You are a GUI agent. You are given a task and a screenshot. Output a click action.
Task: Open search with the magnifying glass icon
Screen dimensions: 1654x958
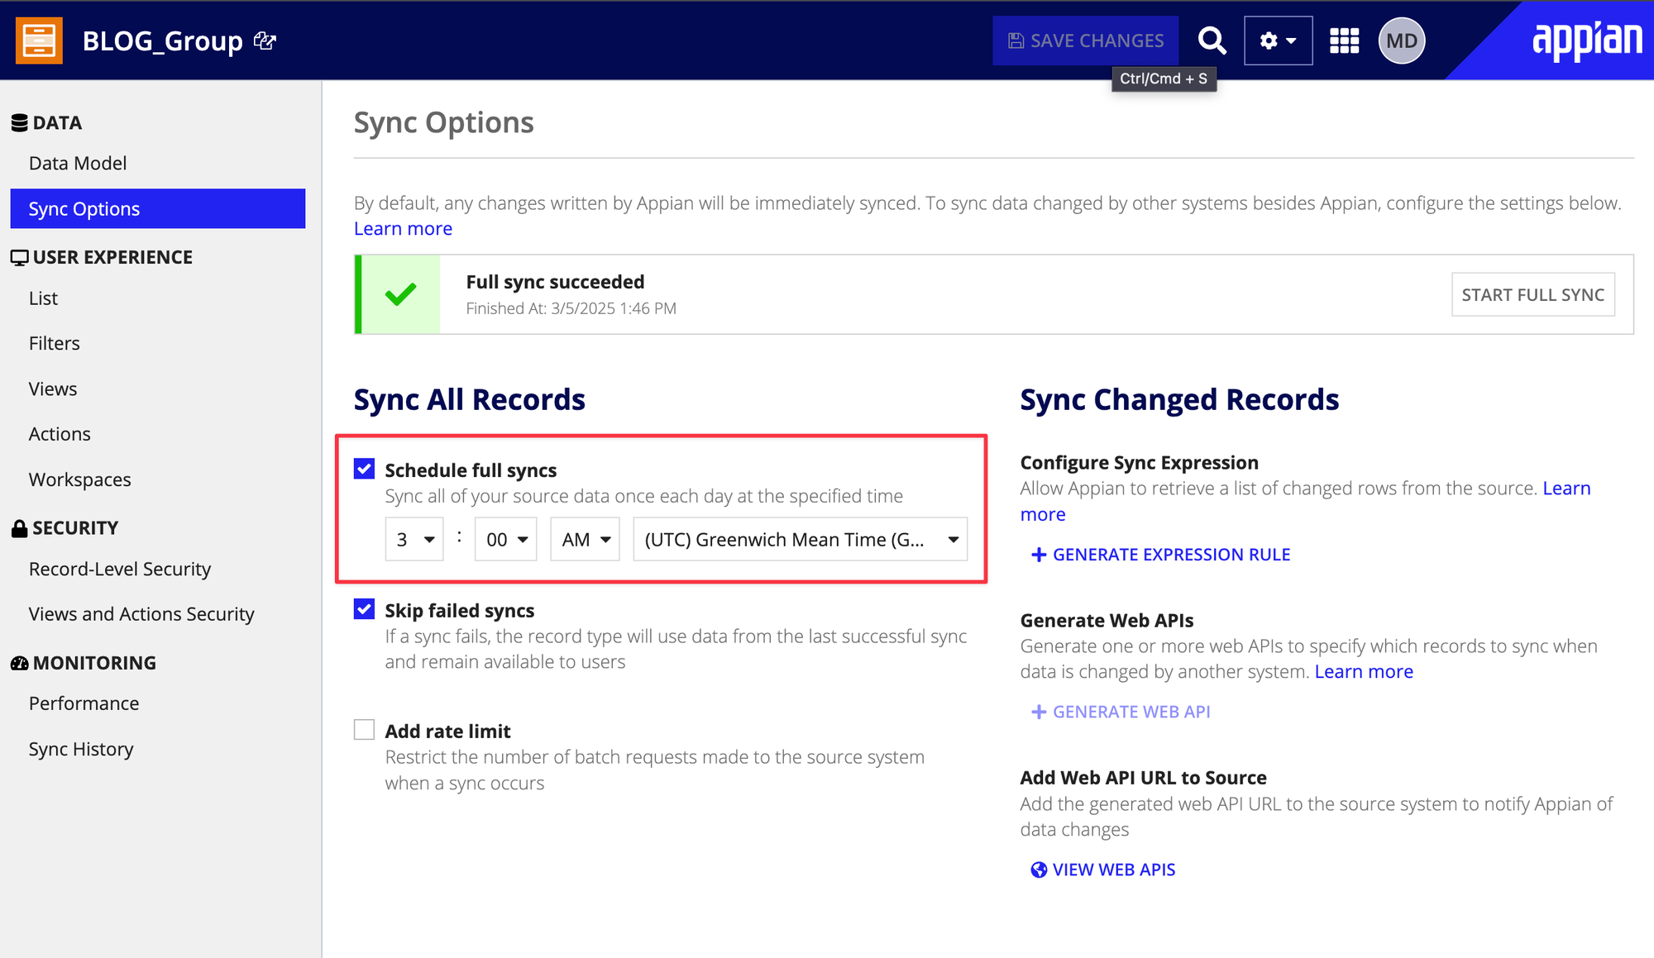[x=1212, y=41]
